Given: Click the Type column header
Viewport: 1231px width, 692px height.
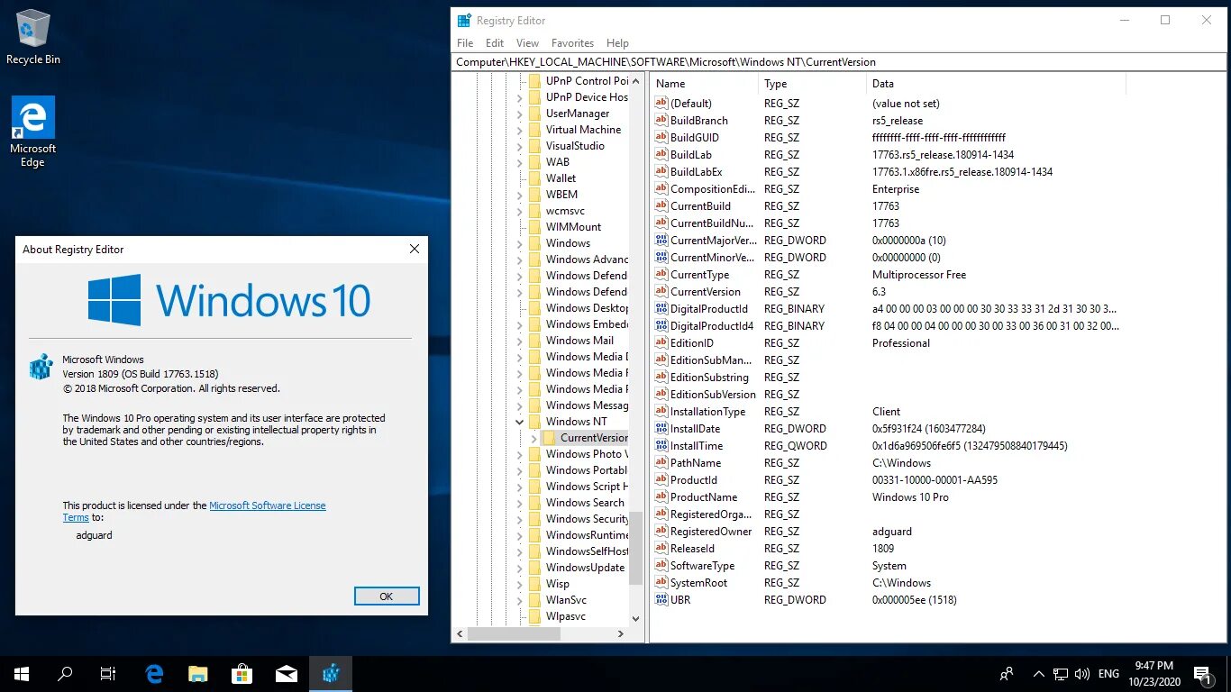Looking at the screenshot, I should pyautogui.click(x=813, y=84).
